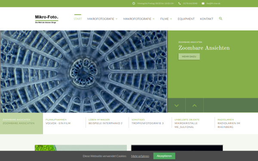
Task: Click the Zoombare Ansichten headline
Action: click(204, 48)
